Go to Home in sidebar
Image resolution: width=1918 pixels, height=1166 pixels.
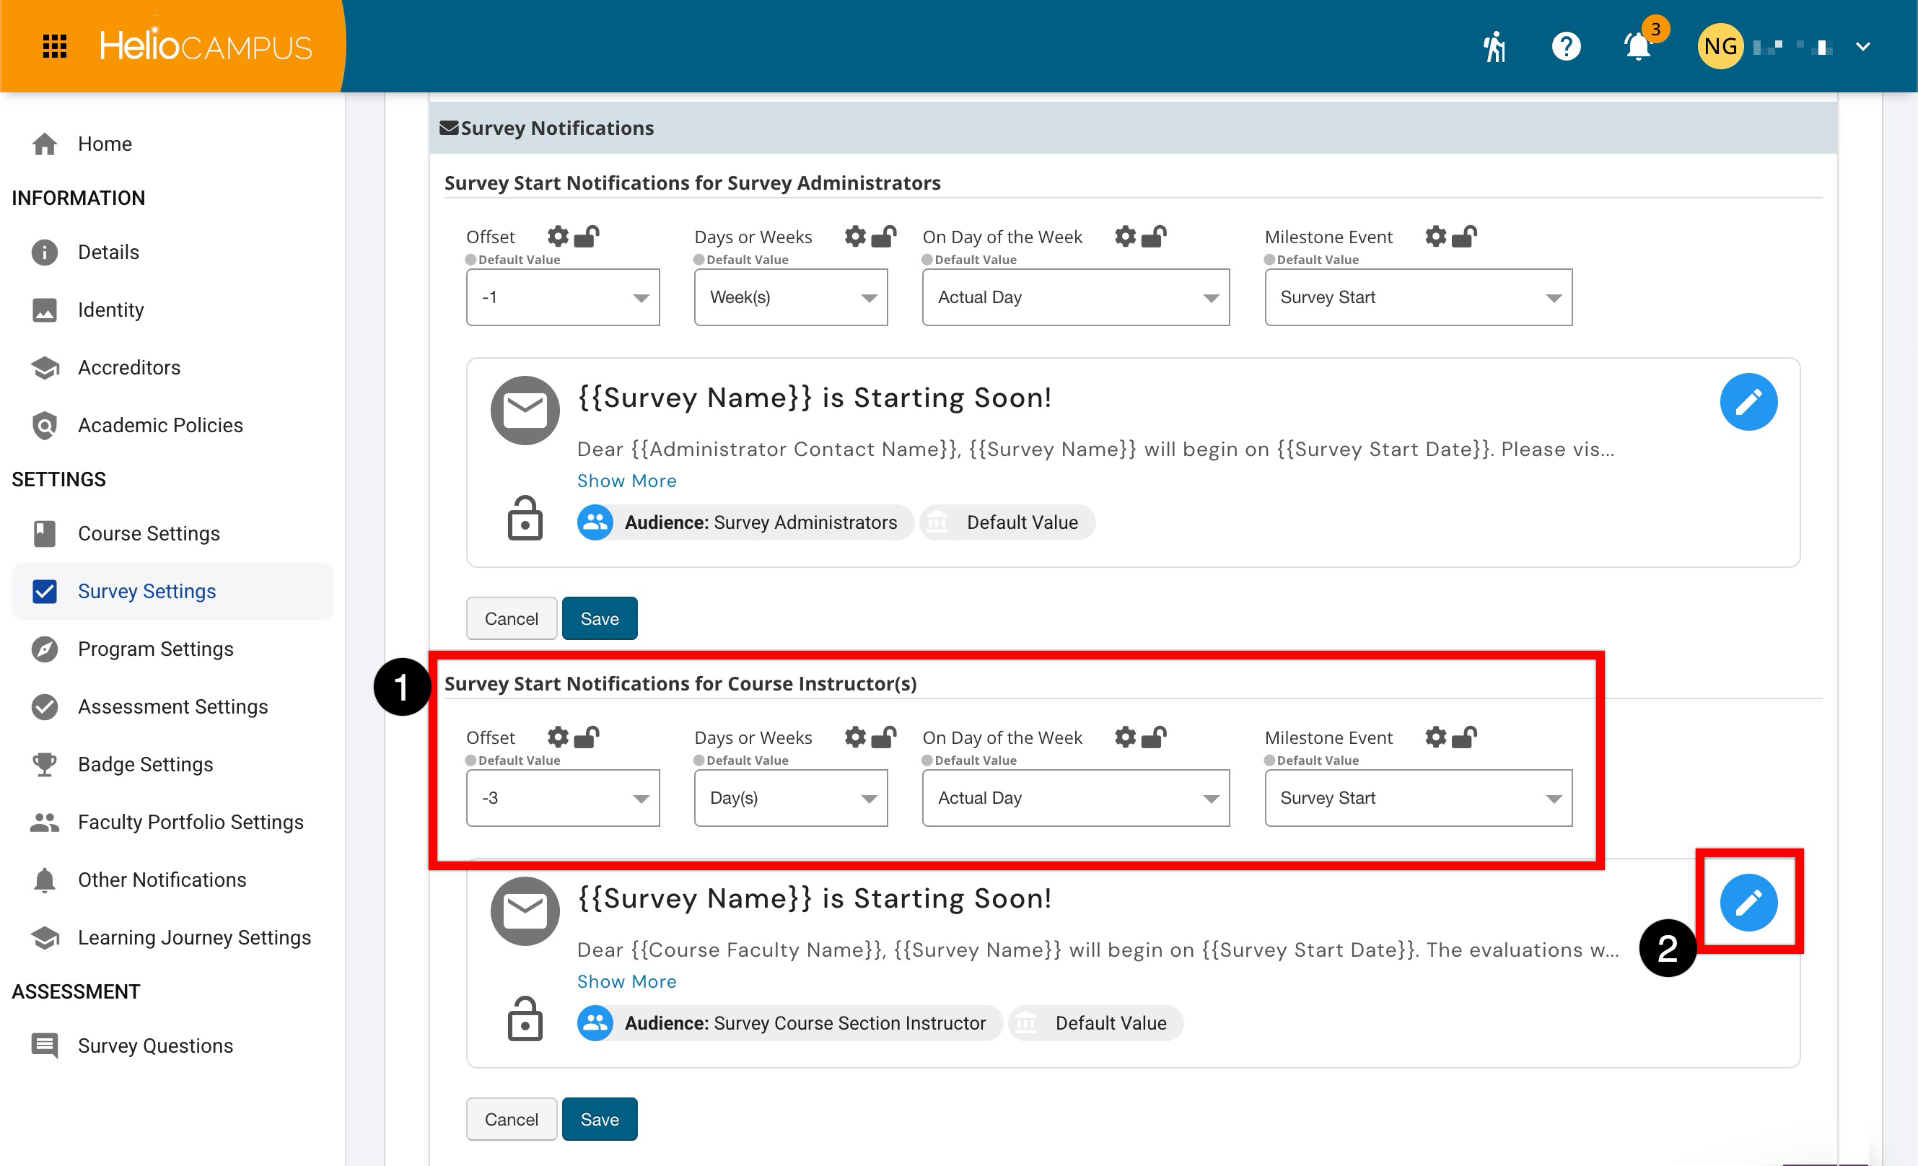tap(172, 144)
